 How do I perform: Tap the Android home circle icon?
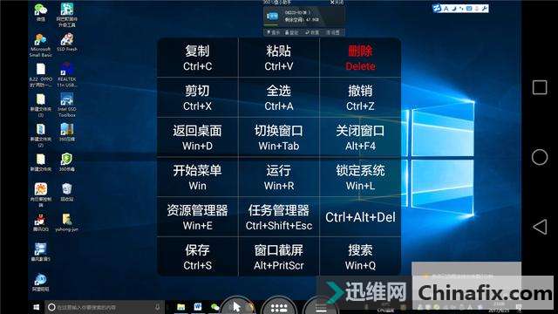pyautogui.click(x=540, y=157)
